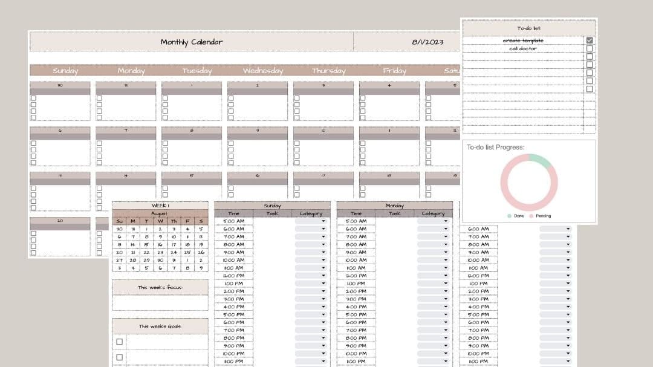The width and height of the screenshot is (653, 367).
Task: Click the Category column header under Sunday
Action: (311, 213)
